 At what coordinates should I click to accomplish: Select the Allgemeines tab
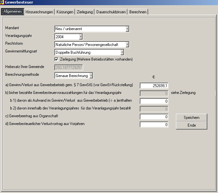13,12
